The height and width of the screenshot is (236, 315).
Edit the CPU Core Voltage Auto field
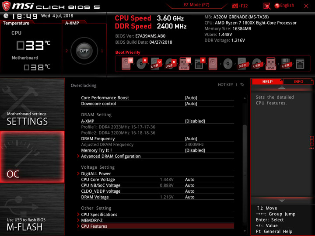[189, 180]
